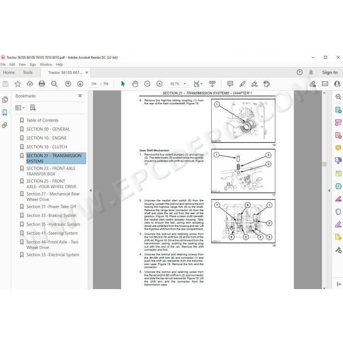Click the Save file icon

5,84
